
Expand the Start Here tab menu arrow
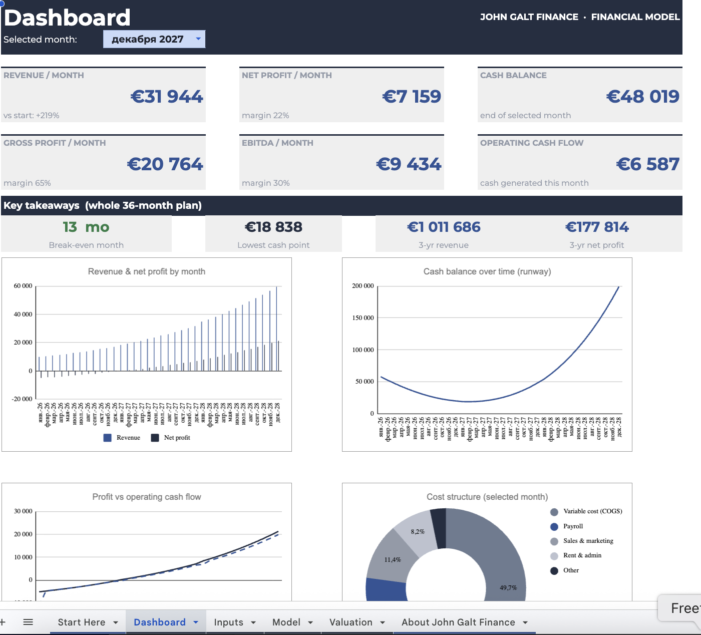(x=116, y=622)
